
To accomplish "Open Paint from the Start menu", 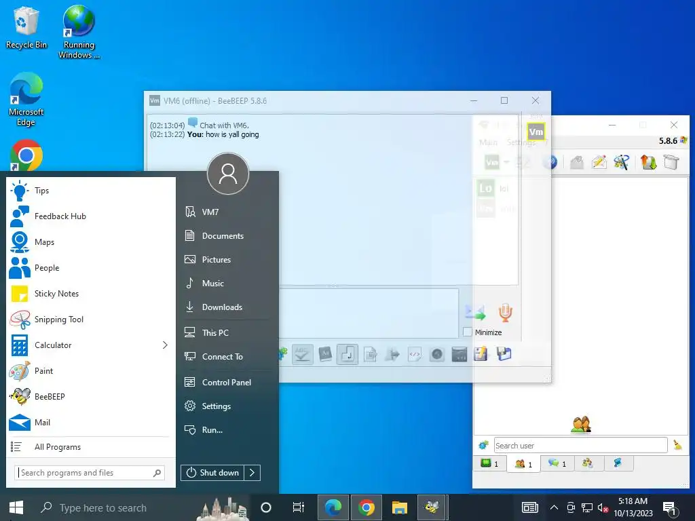I will coord(90,371).
